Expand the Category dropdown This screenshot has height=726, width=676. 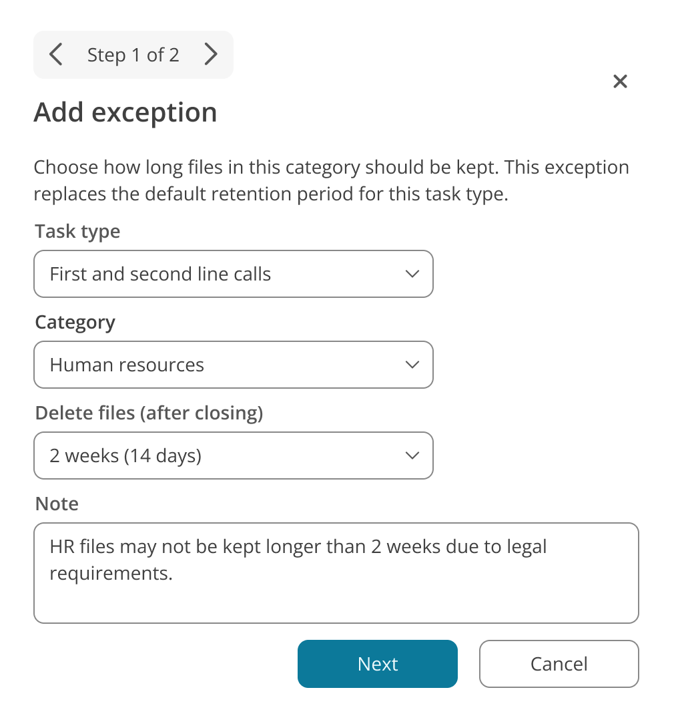pos(234,365)
